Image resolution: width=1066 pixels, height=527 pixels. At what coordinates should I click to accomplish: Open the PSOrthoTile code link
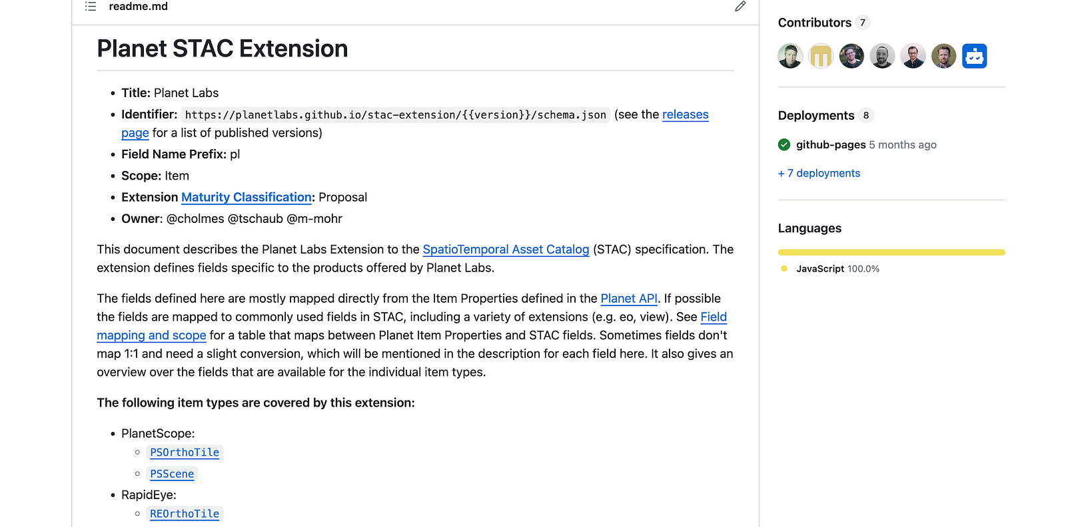tap(184, 452)
